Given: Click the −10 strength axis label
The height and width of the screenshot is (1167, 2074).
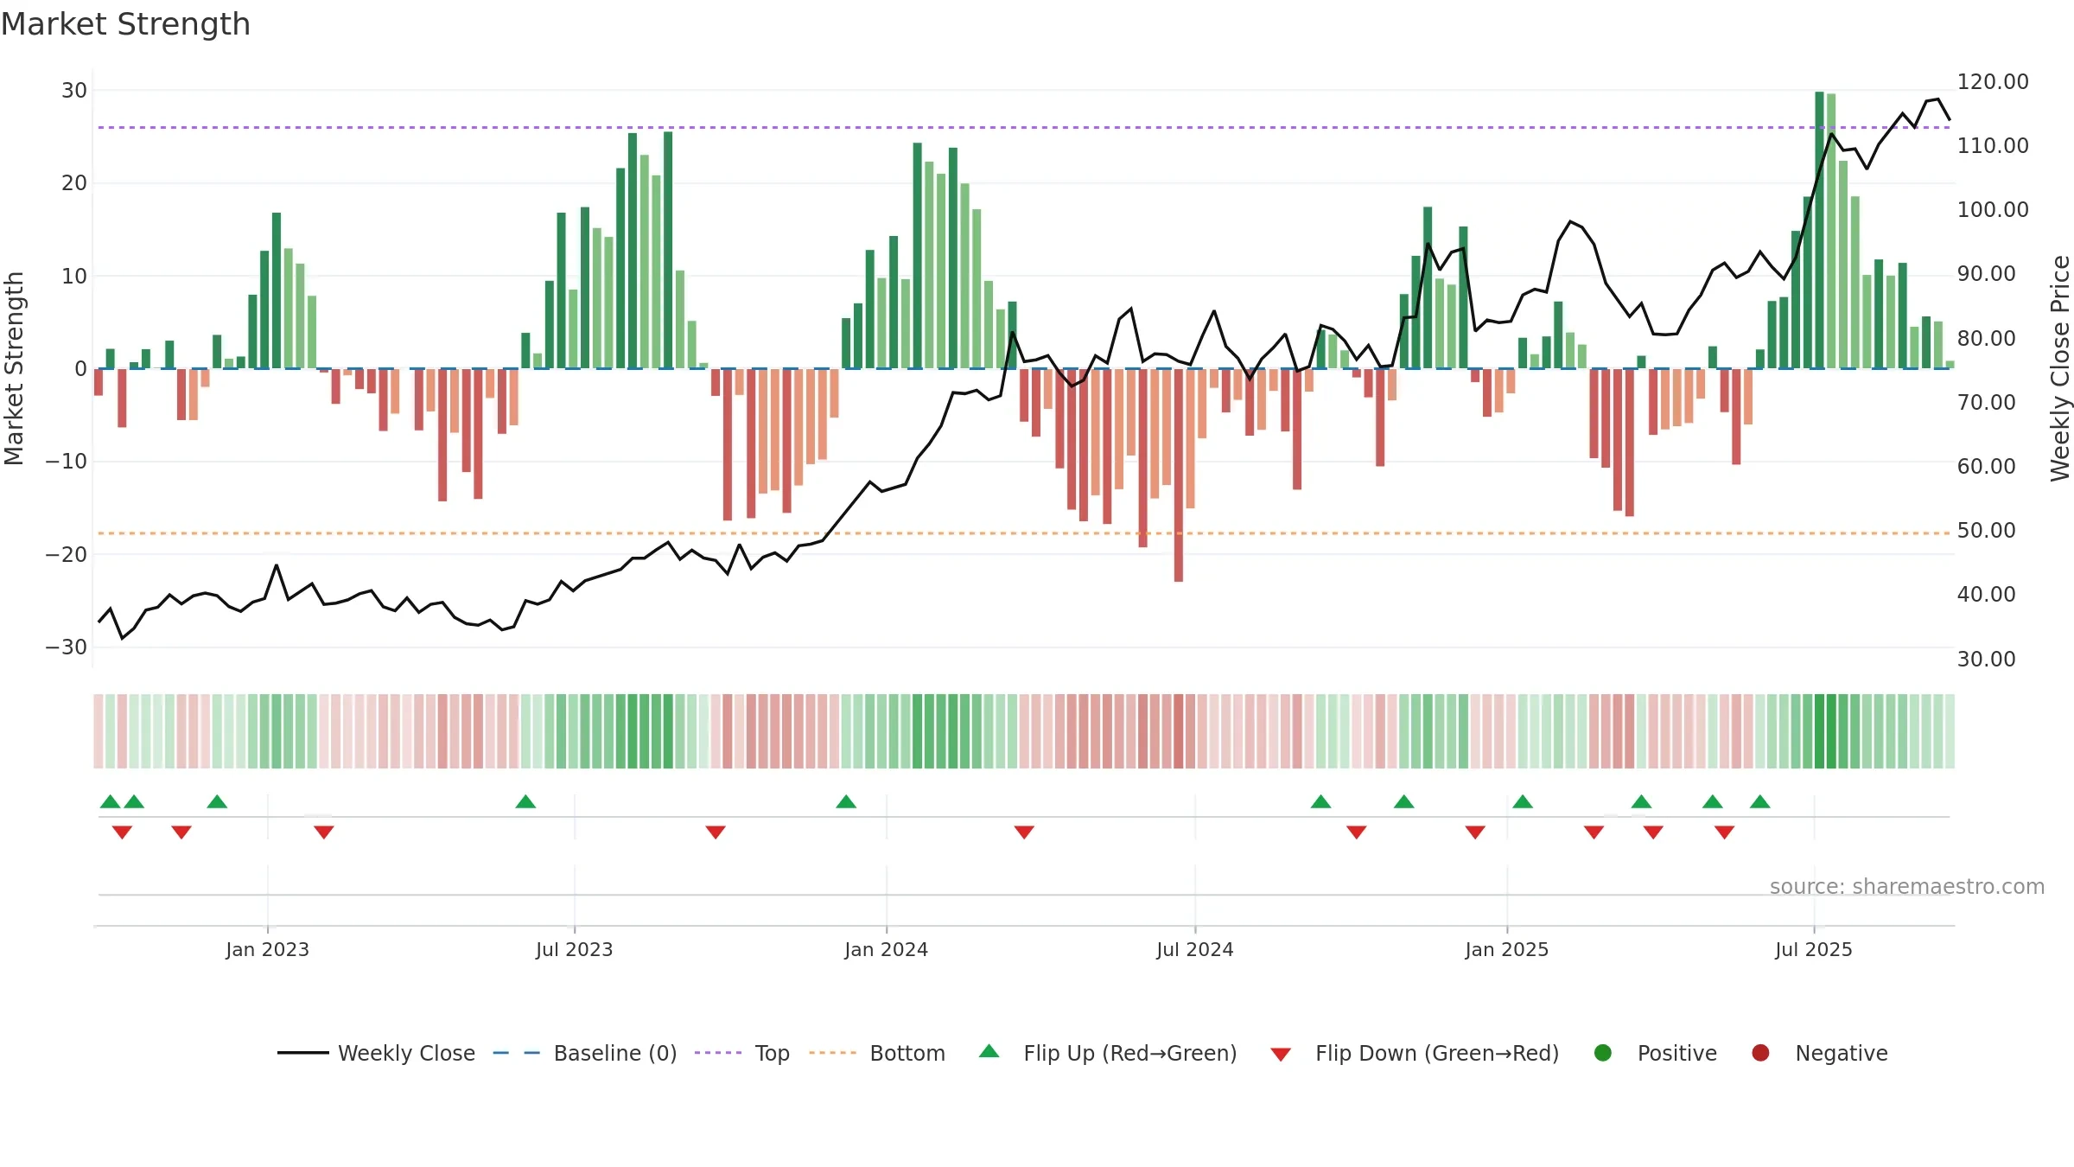Looking at the screenshot, I should [x=67, y=461].
